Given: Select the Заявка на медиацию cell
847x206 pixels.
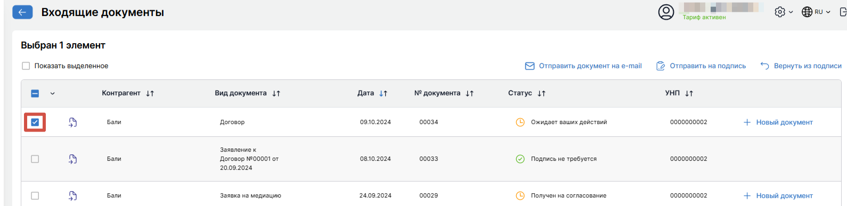Looking at the screenshot, I should pos(250,196).
